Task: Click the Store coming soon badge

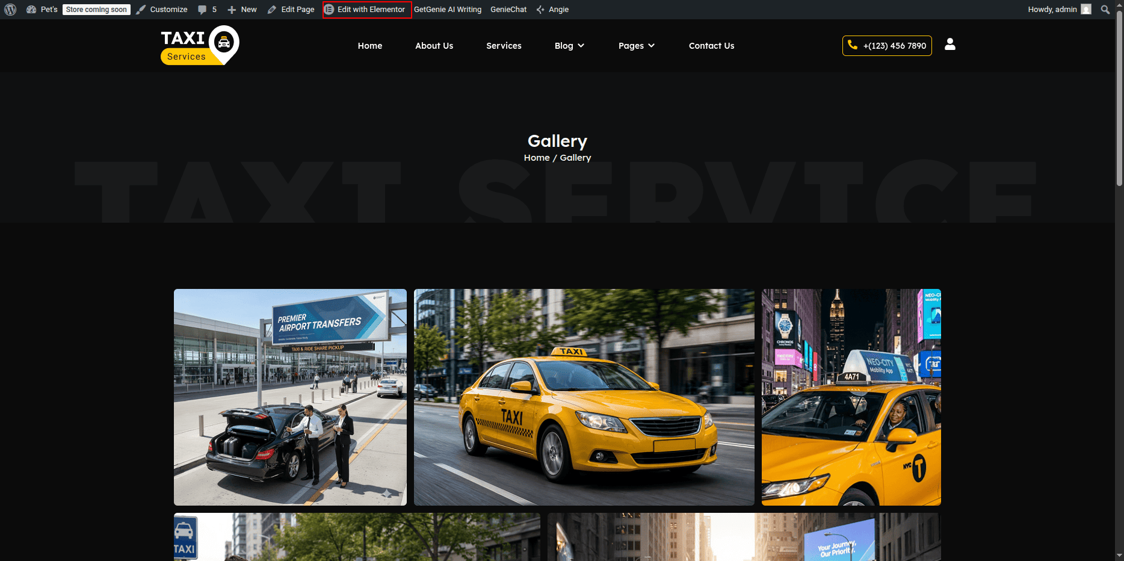Action: 96,10
